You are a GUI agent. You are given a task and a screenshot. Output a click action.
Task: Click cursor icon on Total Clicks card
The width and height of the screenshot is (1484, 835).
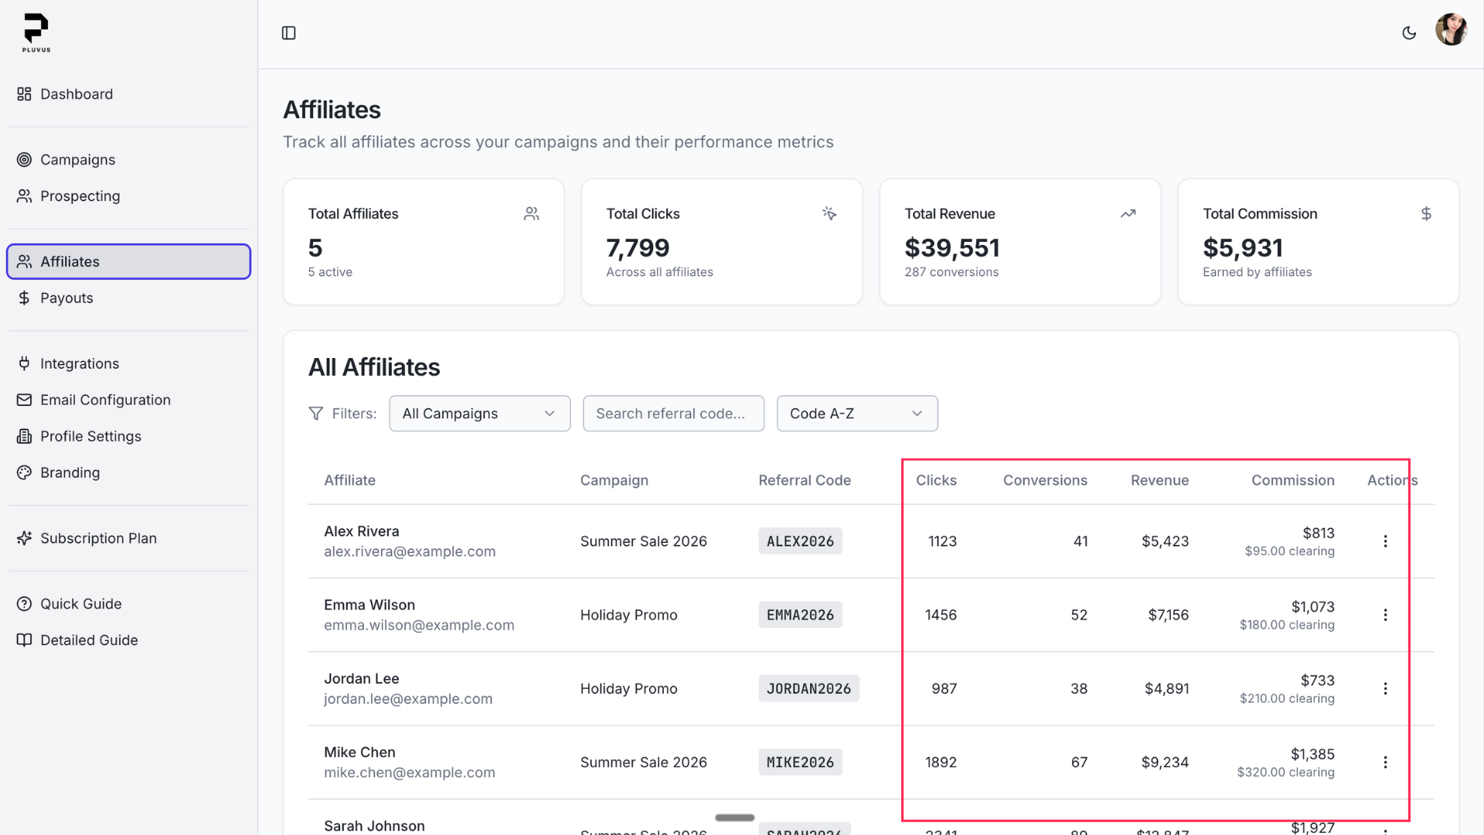coord(829,214)
